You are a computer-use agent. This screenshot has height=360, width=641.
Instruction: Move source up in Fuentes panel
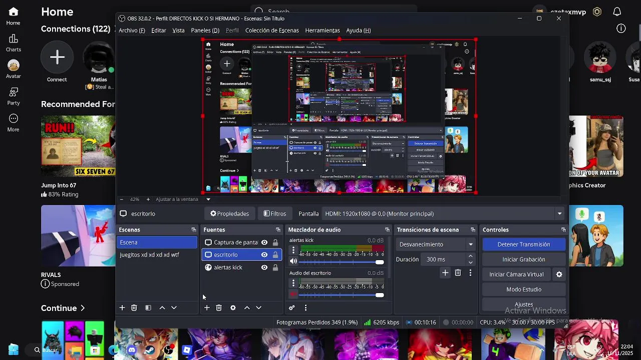pyautogui.click(x=247, y=308)
